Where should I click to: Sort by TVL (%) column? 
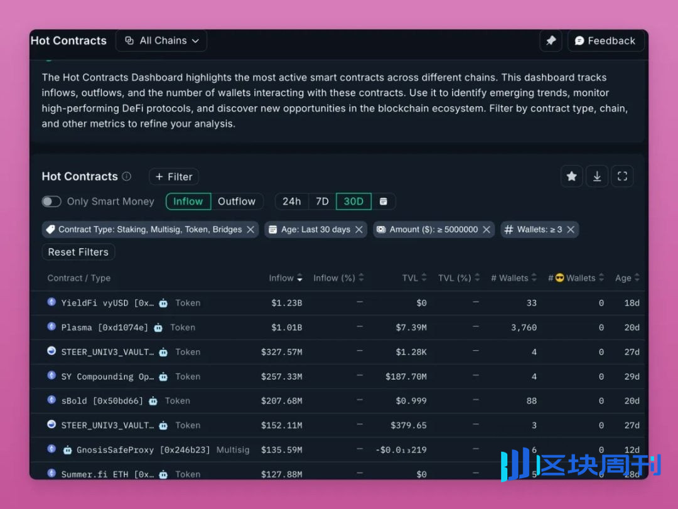[459, 278]
